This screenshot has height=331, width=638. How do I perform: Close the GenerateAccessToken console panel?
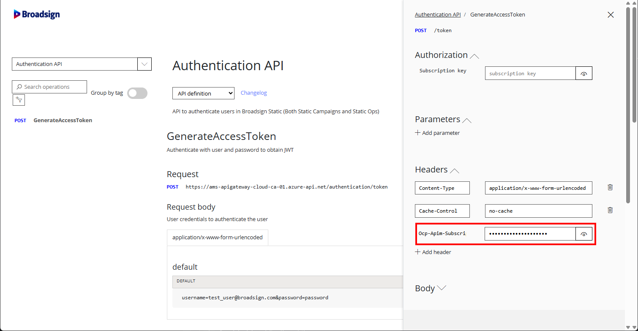[611, 15]
